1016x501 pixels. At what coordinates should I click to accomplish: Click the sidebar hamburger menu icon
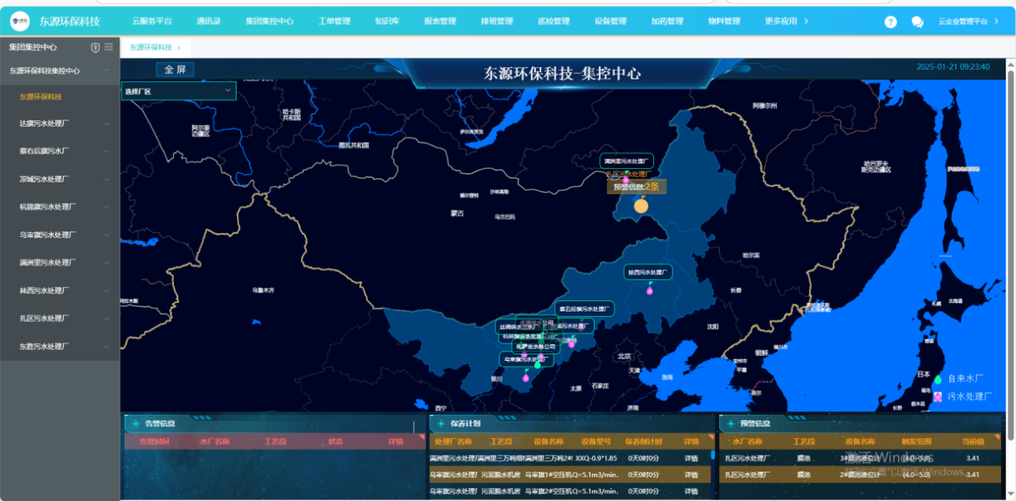pyautogui.click(x=109, y=48)
